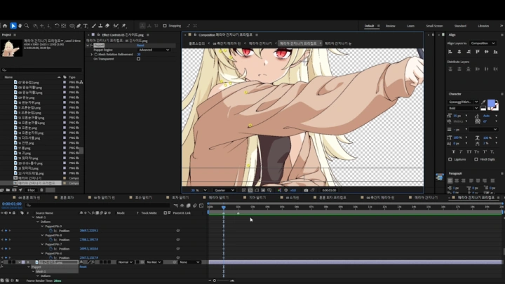Align layers horizontally centered
This screenshot has width=505, height=284.
[459, 51]
